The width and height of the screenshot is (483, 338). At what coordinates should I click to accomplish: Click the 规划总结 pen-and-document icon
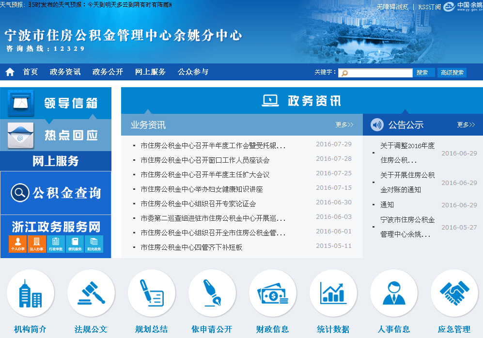pos(152,293)
